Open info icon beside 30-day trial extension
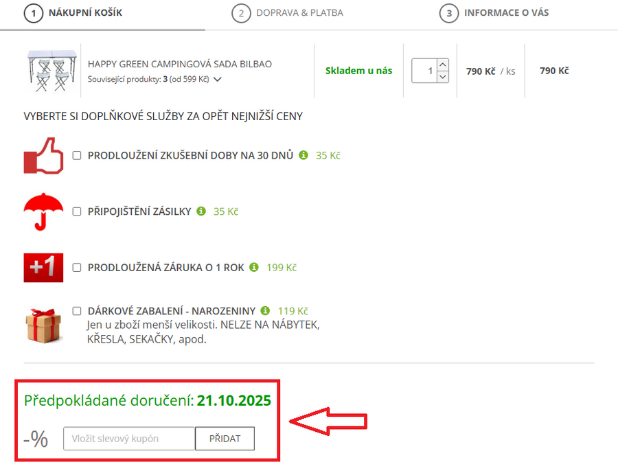This screenshot has width=618, height=473. coord(303,155)
